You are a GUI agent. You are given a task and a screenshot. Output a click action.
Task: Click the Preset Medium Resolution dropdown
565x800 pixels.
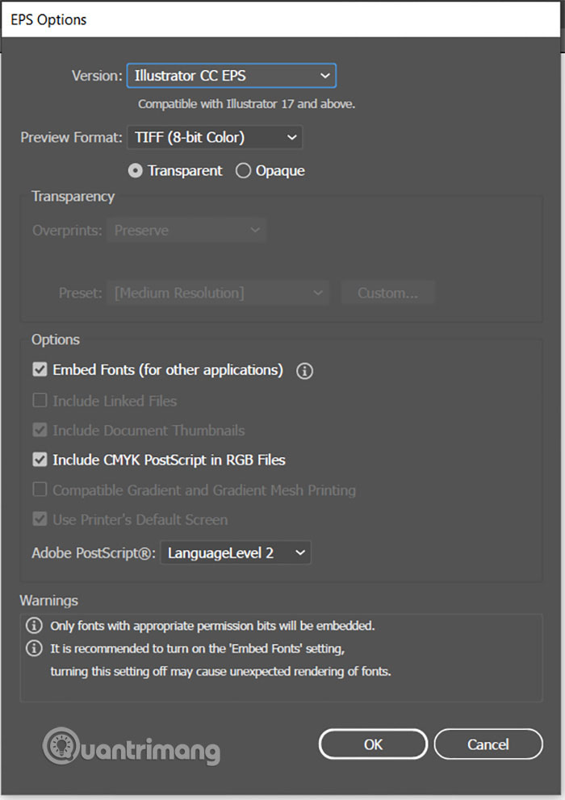tap(218, 293)
